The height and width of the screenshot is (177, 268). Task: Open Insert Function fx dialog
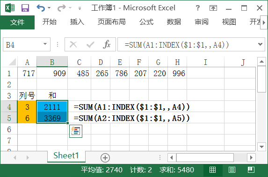(x=107, y=44)
